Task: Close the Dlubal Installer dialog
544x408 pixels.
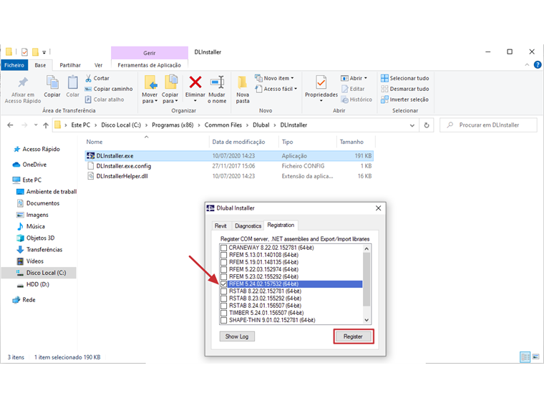Action: [x=378, y=208]
